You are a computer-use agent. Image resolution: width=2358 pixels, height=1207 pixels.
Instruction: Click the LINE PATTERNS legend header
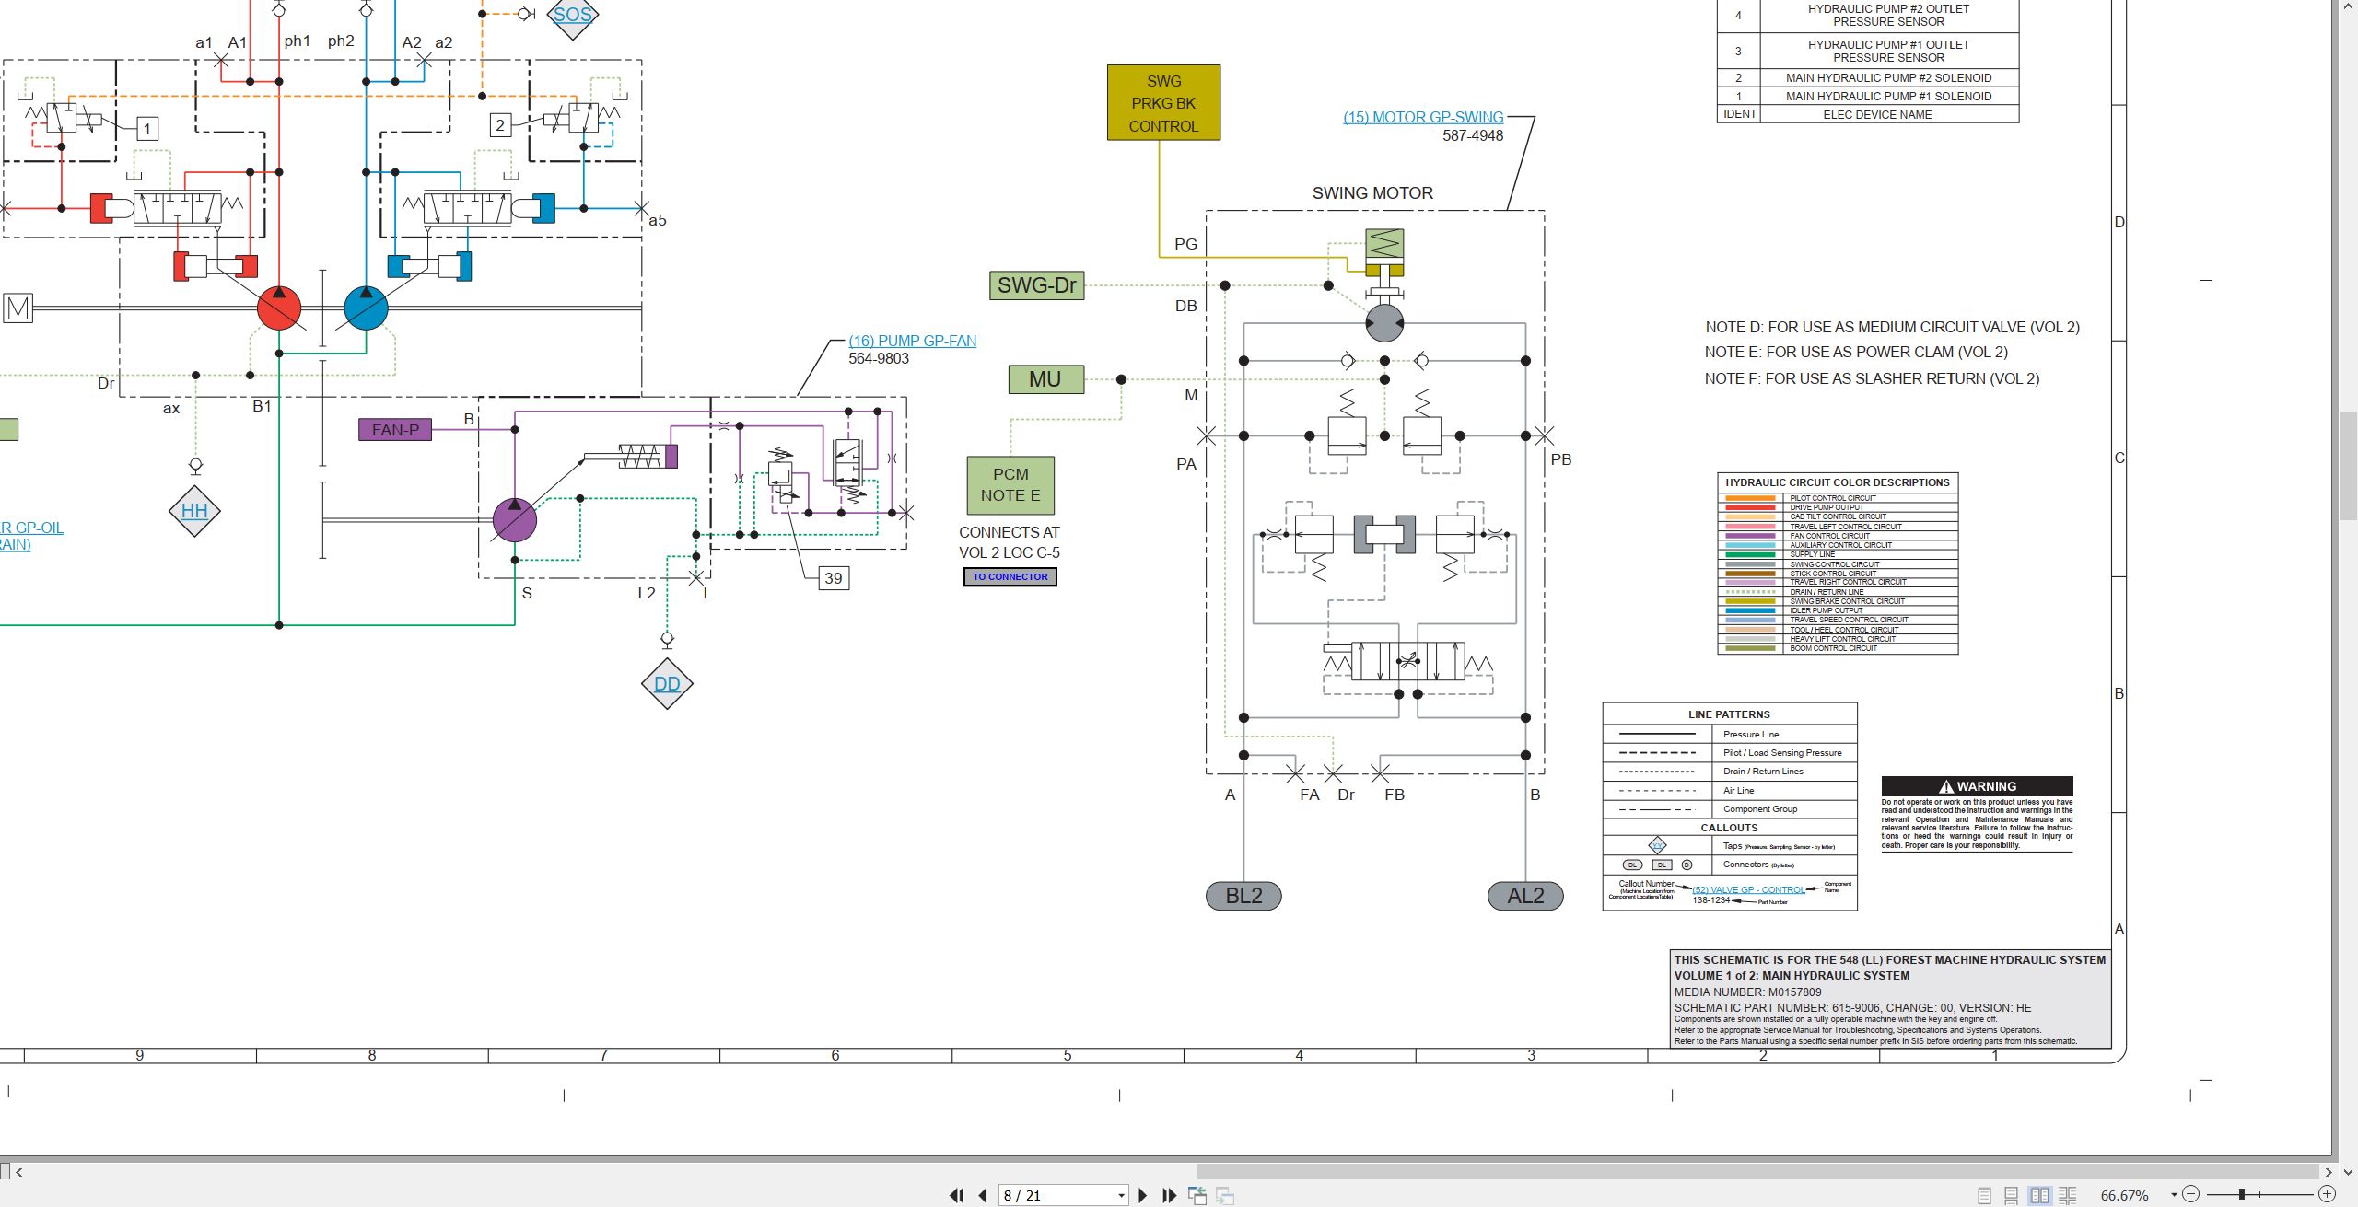[x=1729, y=714]
